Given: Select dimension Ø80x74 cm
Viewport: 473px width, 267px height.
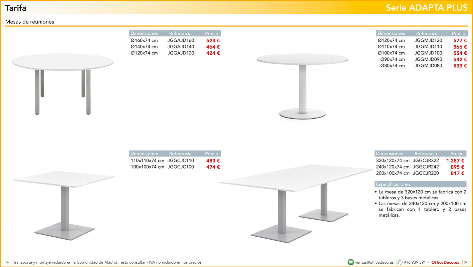Looking at the screenshot, I should click(x=393, y=66).
